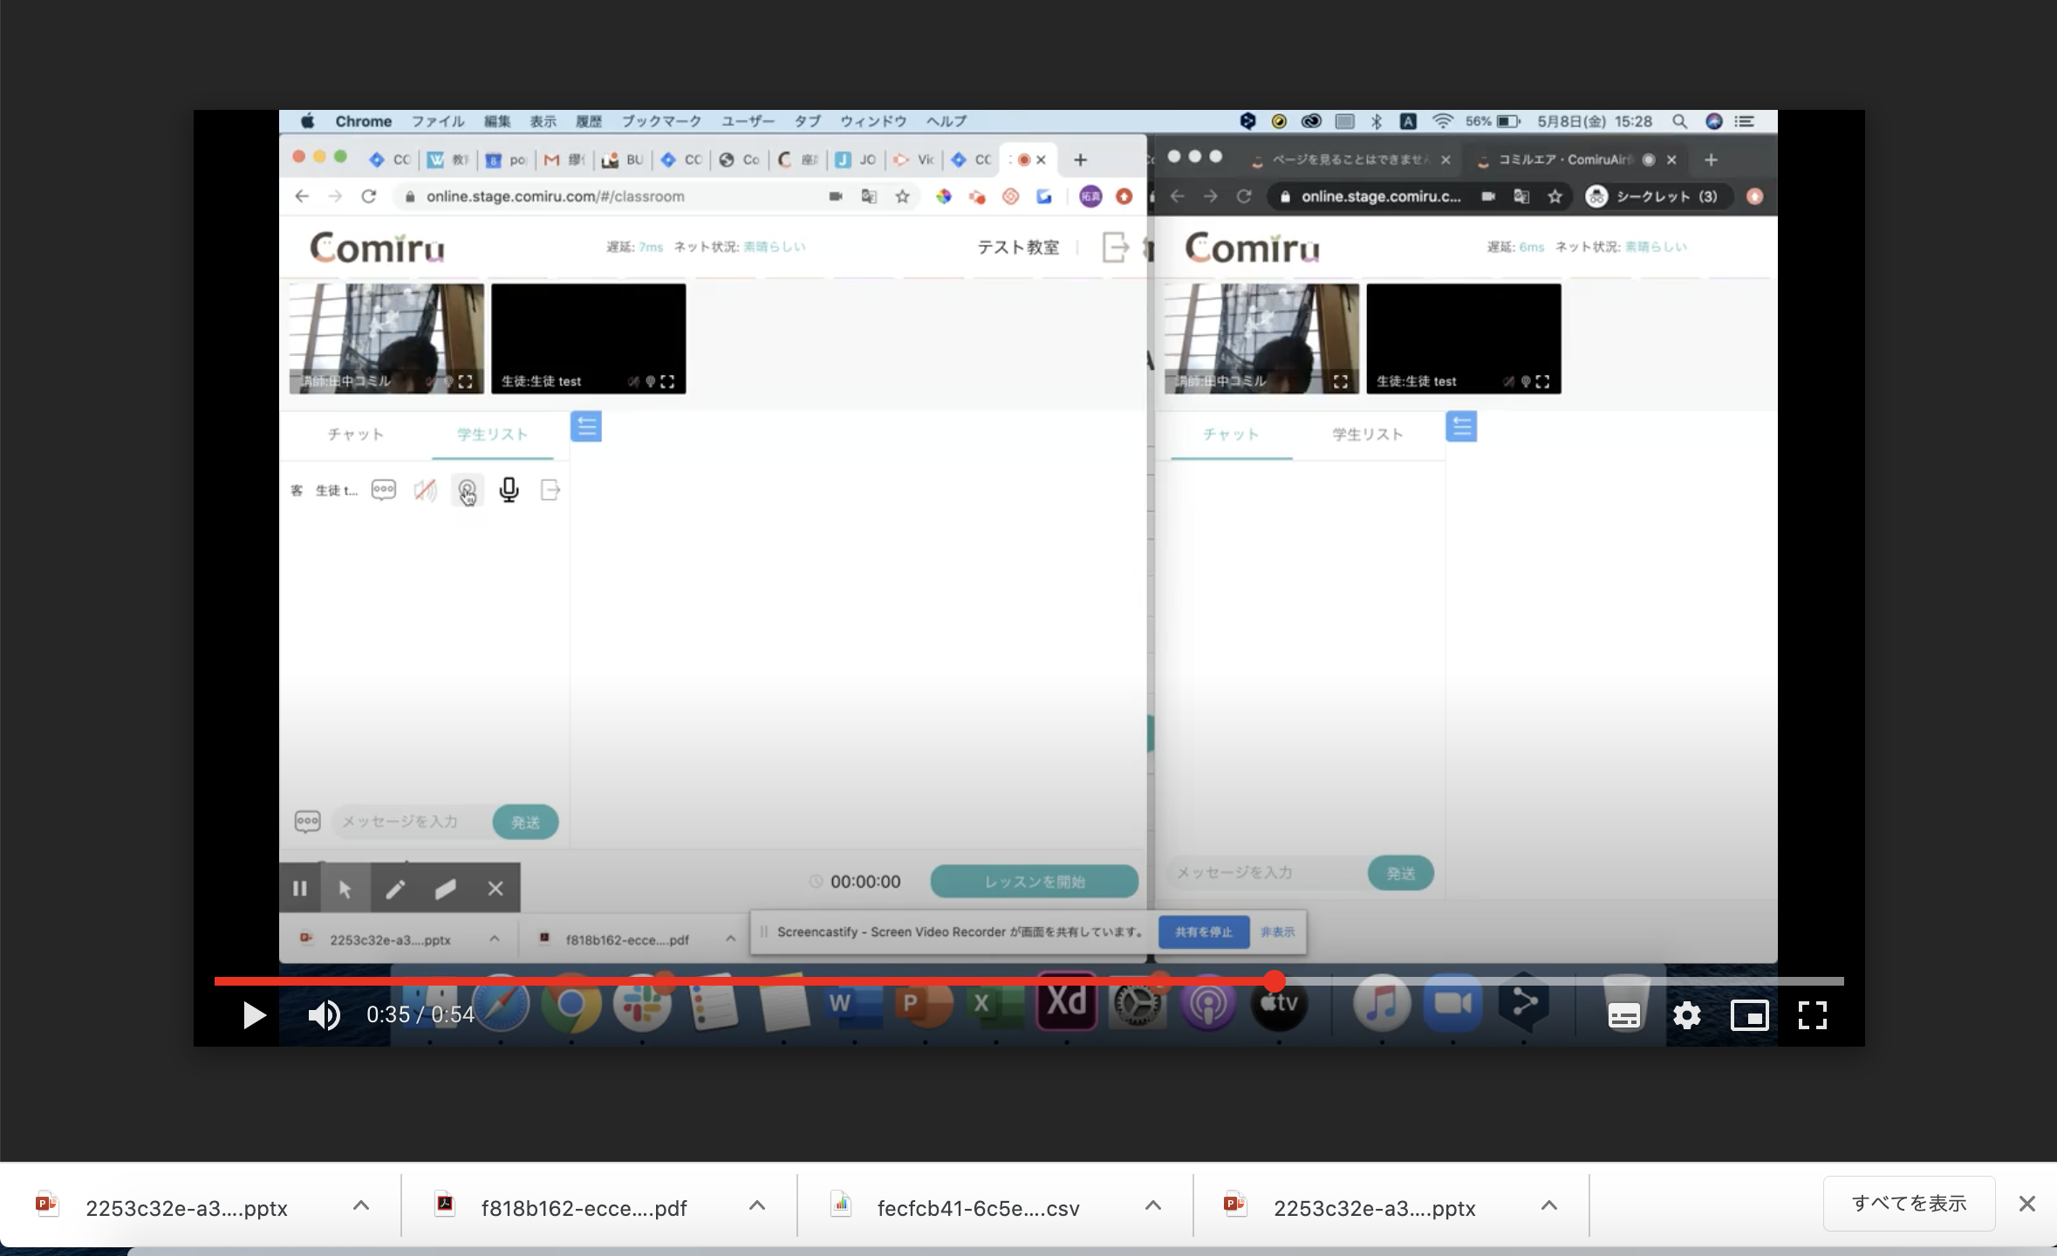Screen dimensions: 2057x1256
Task: Click the chat bubble icon in the student row
Action: pos(384,490)
